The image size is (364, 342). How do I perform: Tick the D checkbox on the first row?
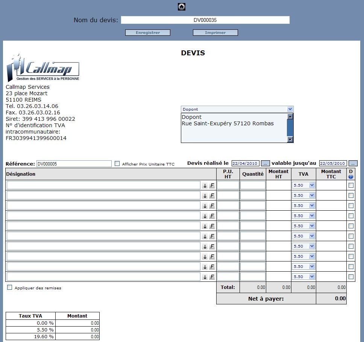[x=351, y=185]
